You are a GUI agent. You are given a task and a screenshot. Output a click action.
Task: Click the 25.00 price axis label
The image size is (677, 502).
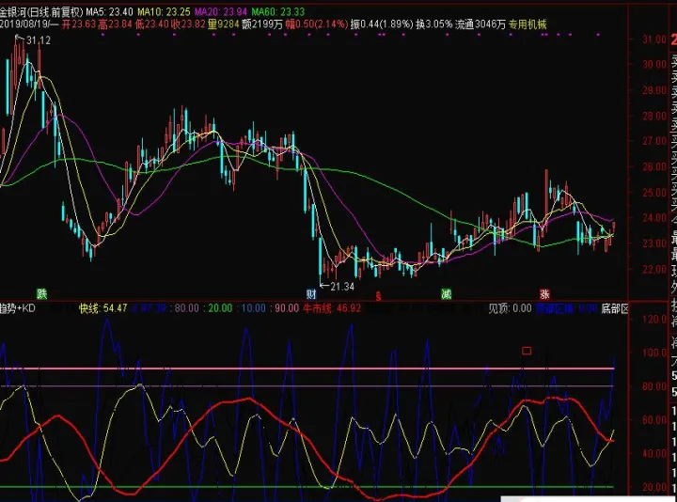click(654, 193)
